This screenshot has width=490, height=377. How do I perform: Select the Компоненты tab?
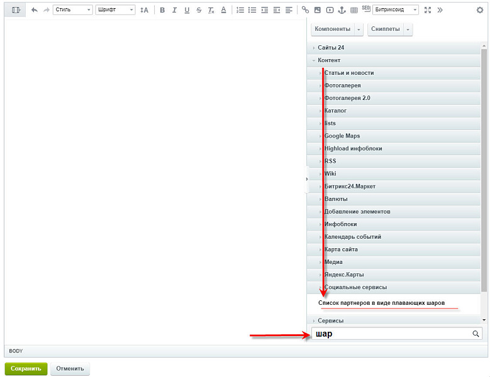pos(332,30)
